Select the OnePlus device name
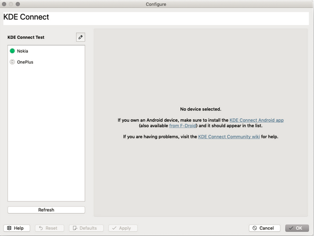The width and height of the screenshot is (314, 236). coord(25,62)
